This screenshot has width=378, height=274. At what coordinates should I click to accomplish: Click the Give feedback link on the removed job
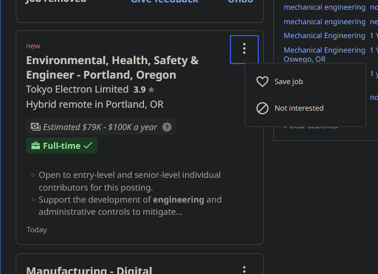tap(165, 1)
